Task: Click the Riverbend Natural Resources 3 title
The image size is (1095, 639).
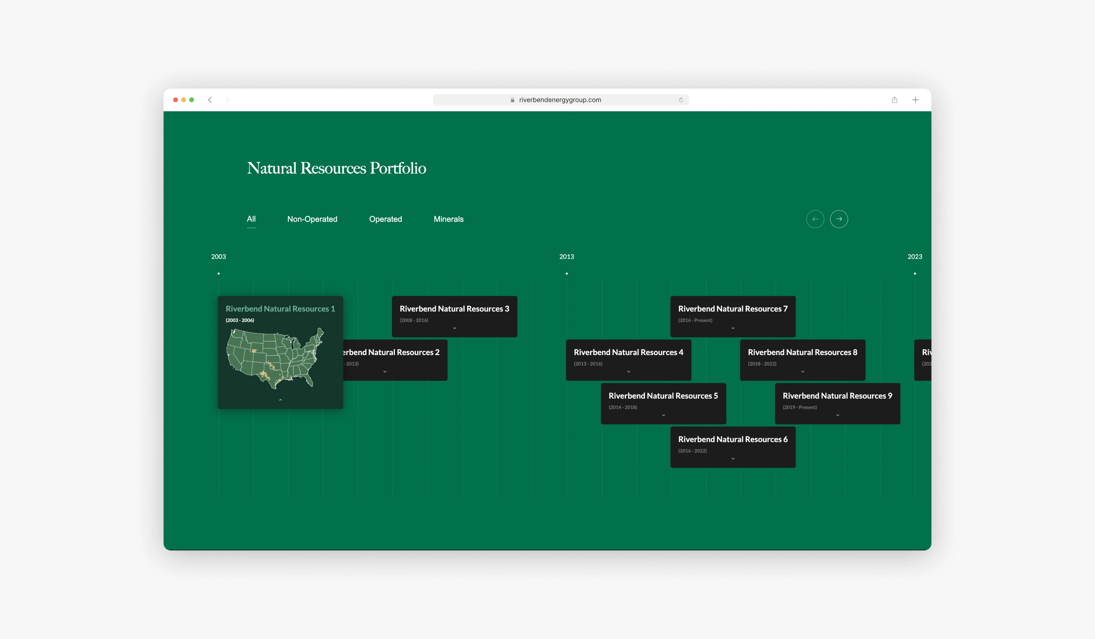Action: pyautogui.click(x=454, y=309)
